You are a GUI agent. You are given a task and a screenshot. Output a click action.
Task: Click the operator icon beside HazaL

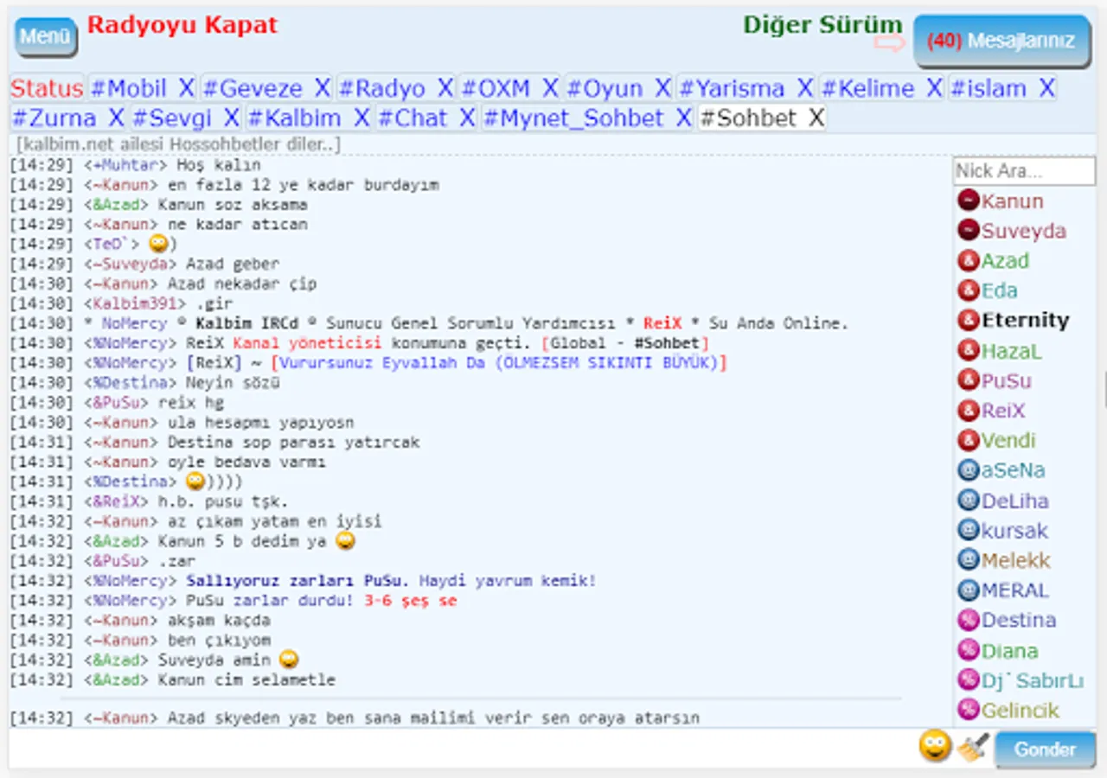pyautogui.click(x=968, y=351)
